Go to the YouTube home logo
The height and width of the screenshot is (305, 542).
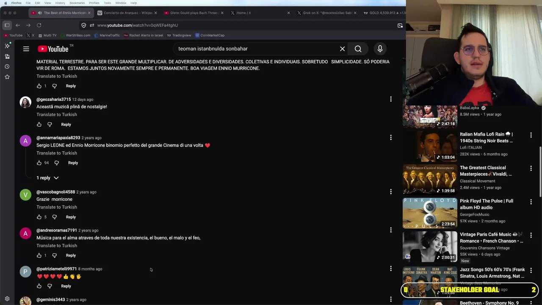tap(53, 49)
